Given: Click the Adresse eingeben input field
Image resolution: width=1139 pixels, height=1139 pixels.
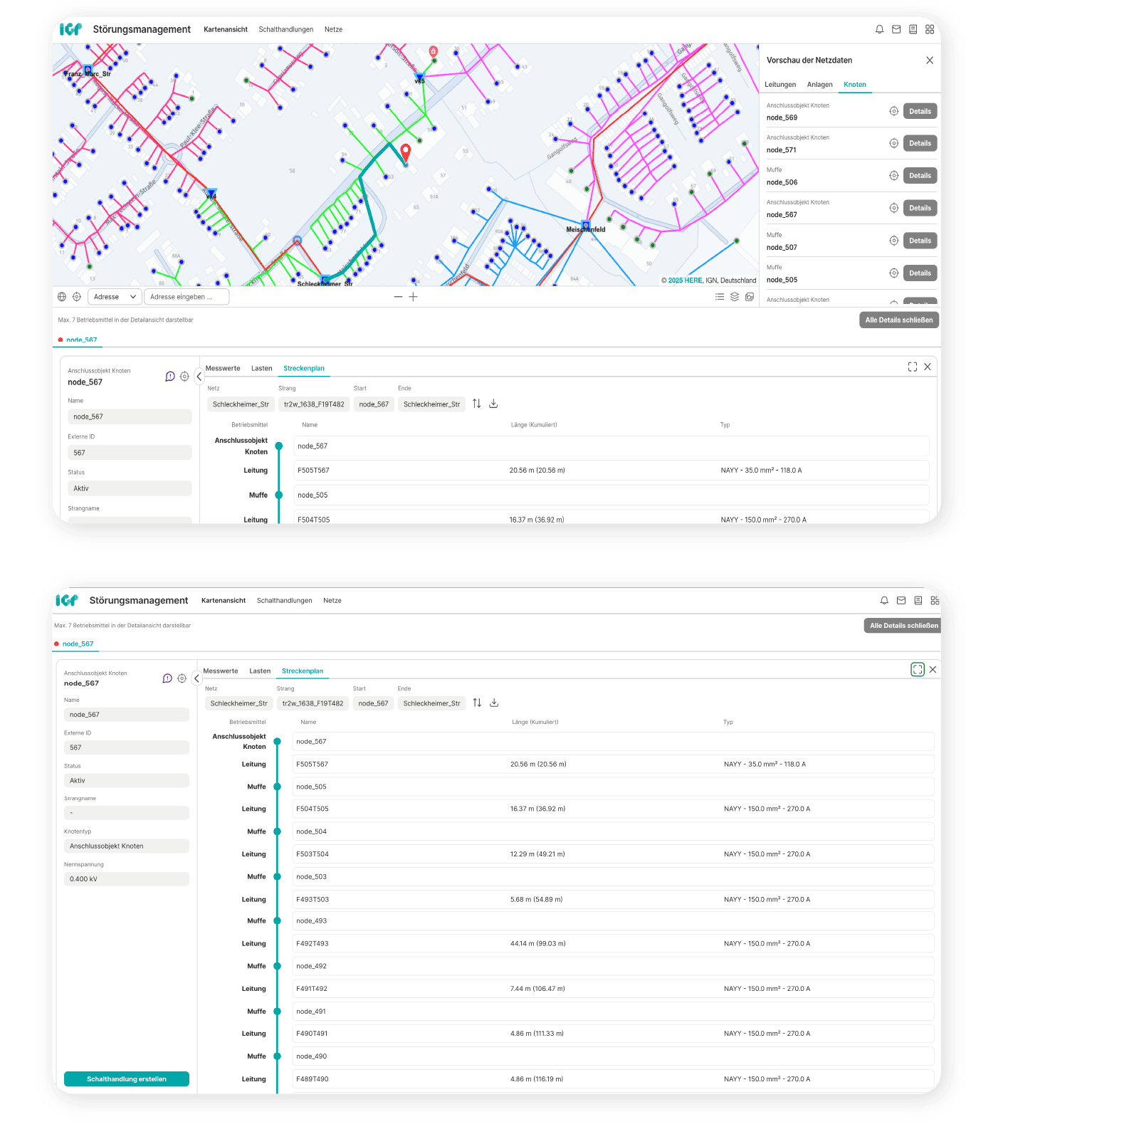Looking at the screenshot, I should point(187,297).
